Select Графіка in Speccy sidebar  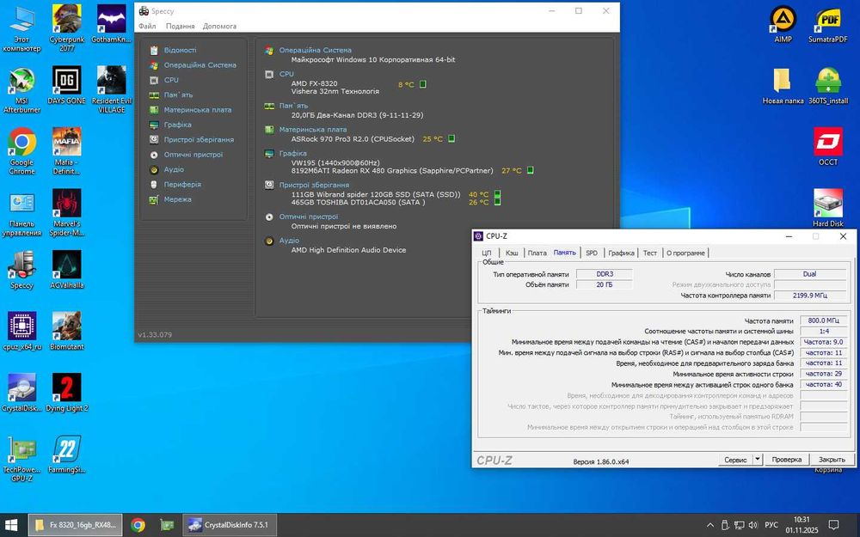177,125
